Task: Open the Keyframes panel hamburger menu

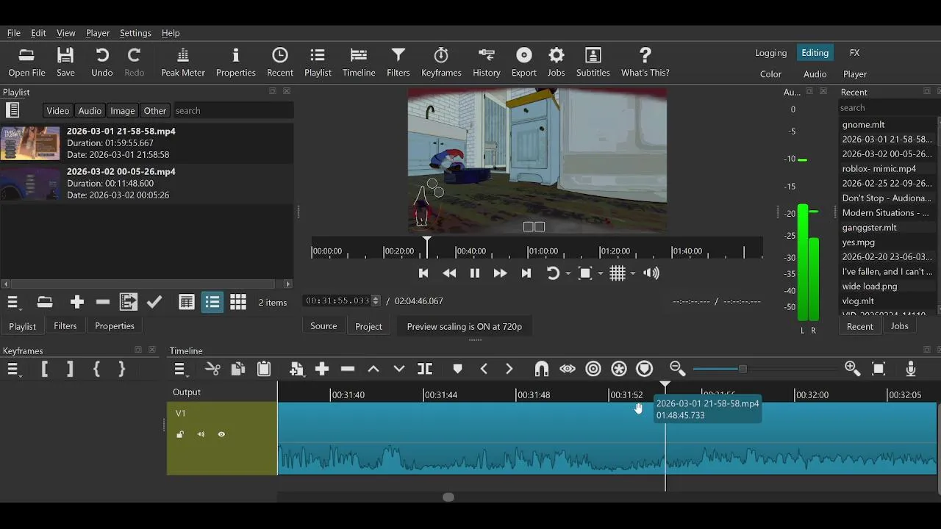Action: [x=12, y=369]
